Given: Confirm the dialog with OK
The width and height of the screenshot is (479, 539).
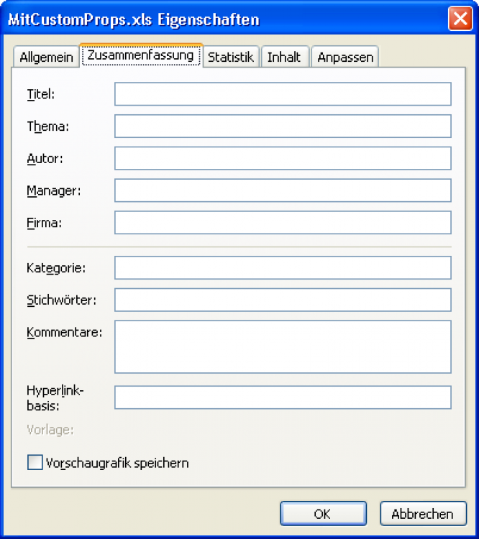Looking at the screenshot, I should (x=323, y=514).
